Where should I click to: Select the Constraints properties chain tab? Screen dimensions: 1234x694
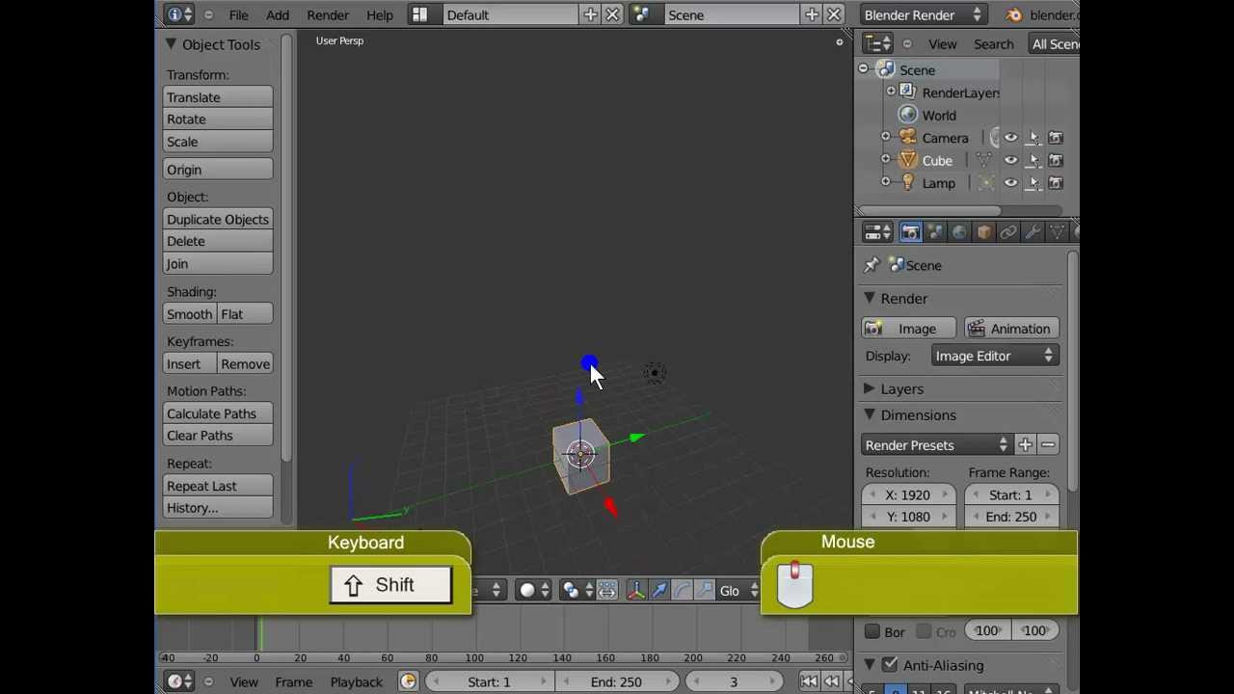1007,232
